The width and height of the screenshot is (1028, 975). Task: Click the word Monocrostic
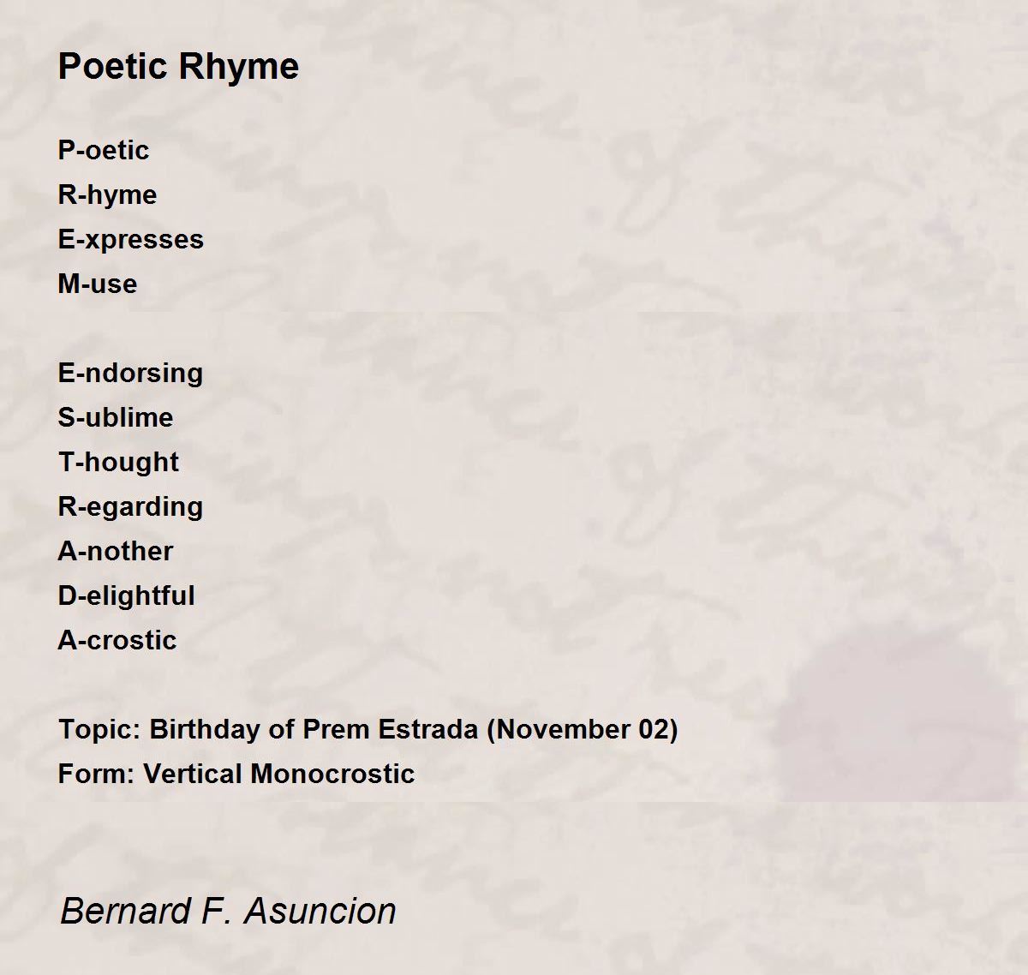[334, 774]
